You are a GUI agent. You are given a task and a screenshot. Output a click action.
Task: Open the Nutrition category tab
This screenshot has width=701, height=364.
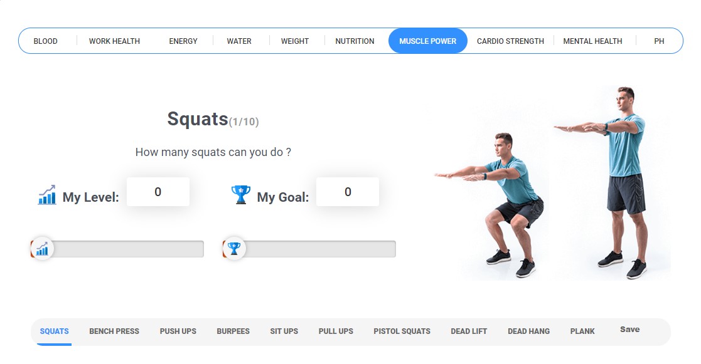[355, 41]
